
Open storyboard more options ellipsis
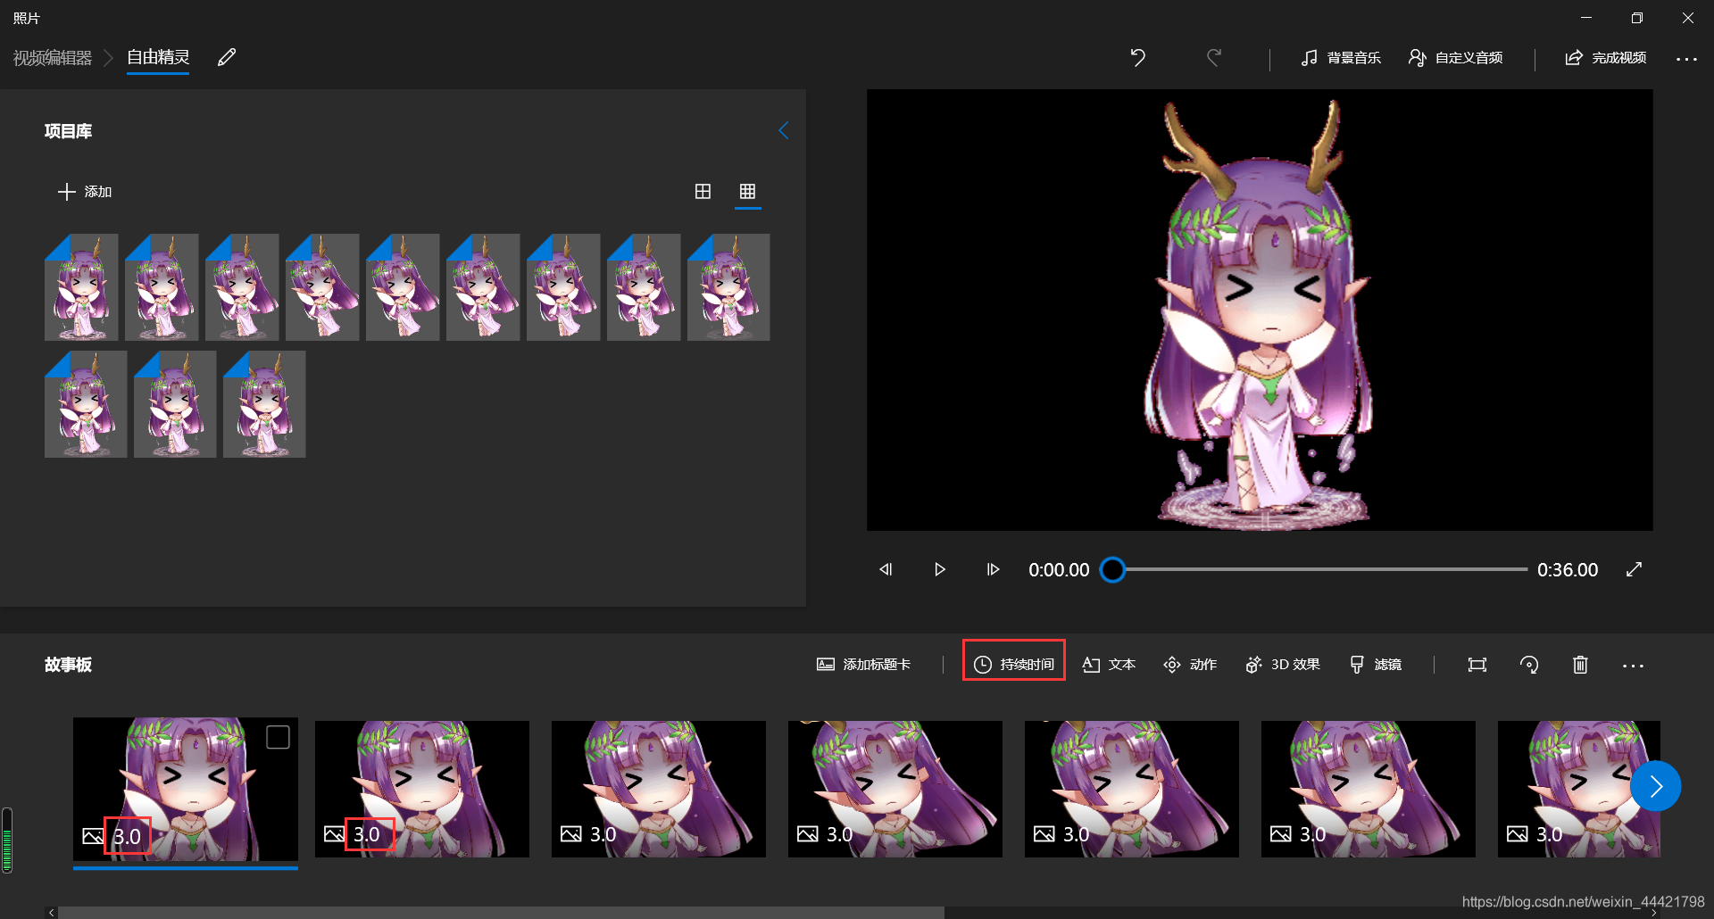tap(1633, 666)
